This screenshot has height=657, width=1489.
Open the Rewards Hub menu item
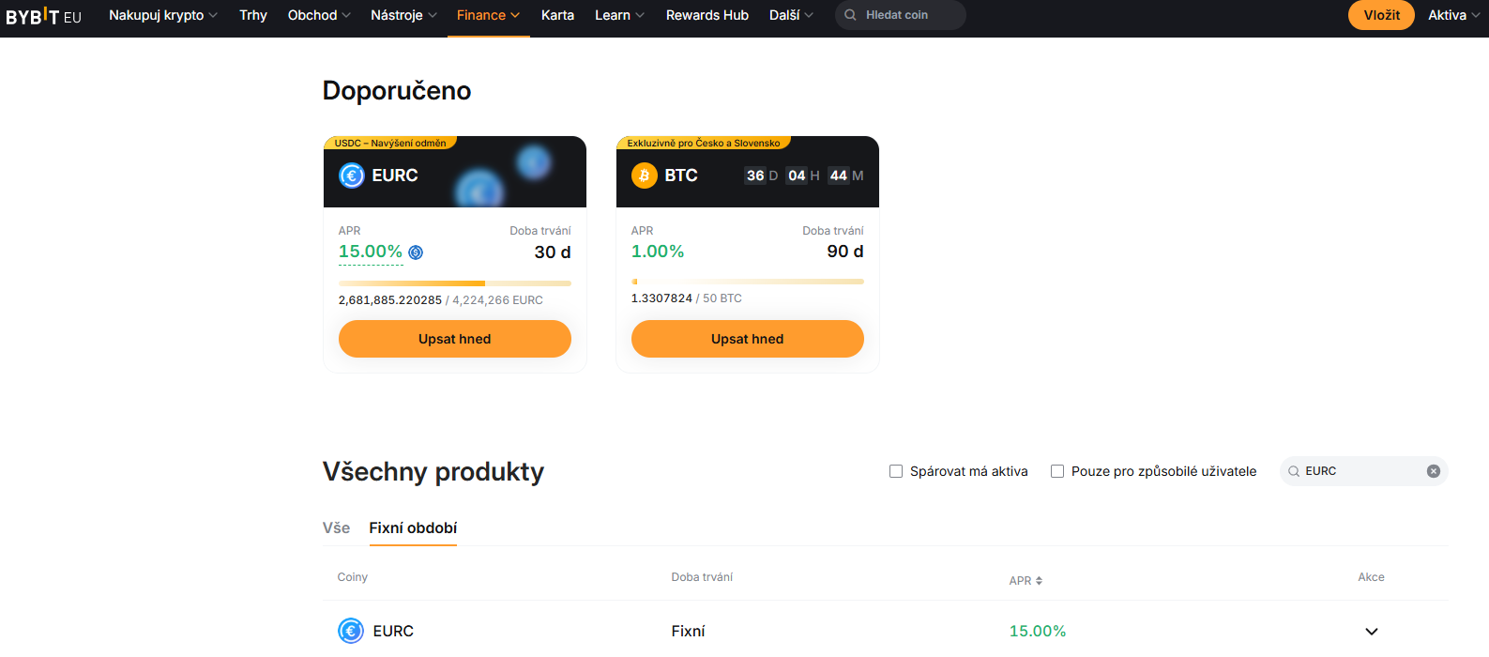[x=707, y=15]
